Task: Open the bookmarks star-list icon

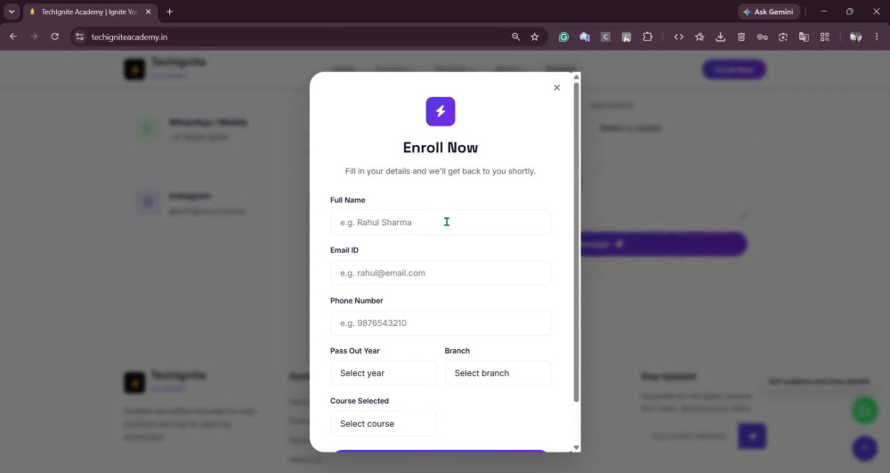Action: point(700,37)
